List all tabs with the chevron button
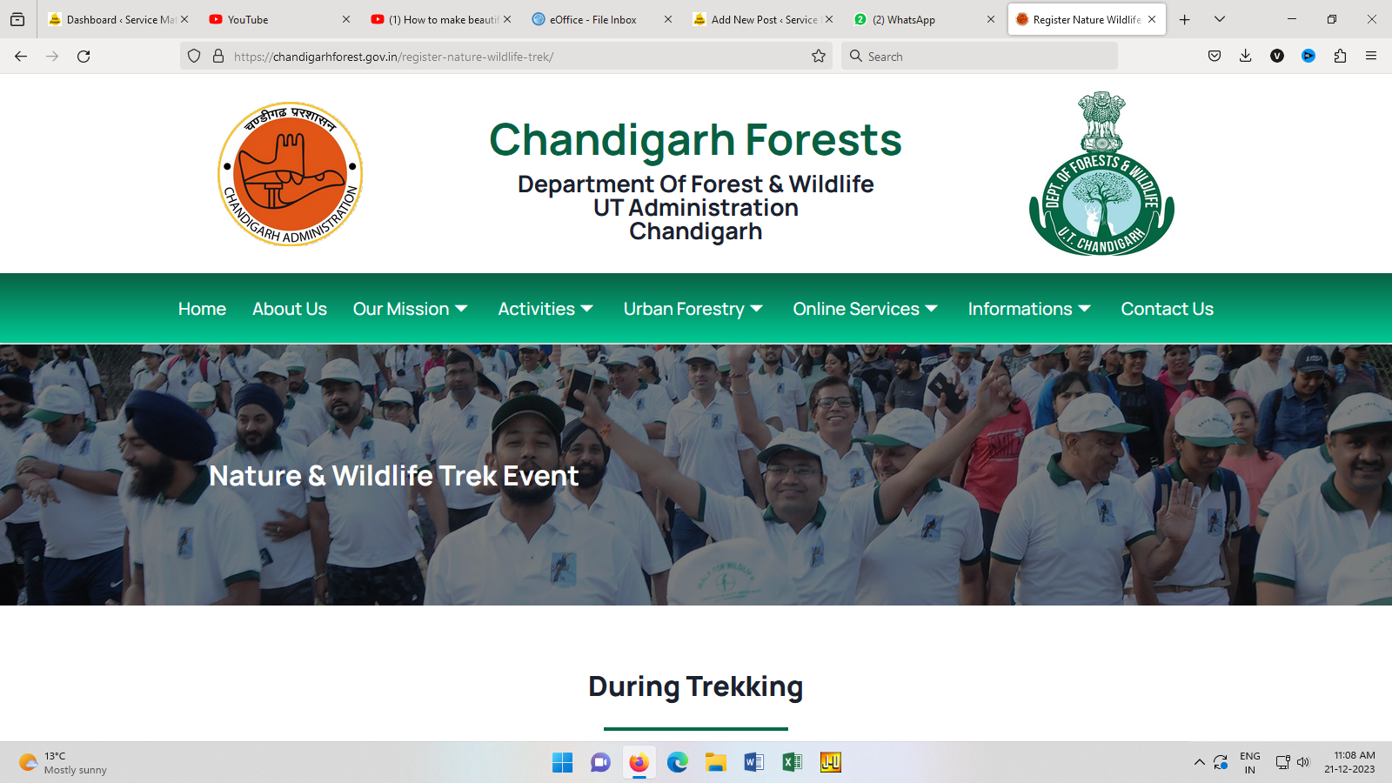The width and height of the screenshot is (1392, 783). (1220, 19)
